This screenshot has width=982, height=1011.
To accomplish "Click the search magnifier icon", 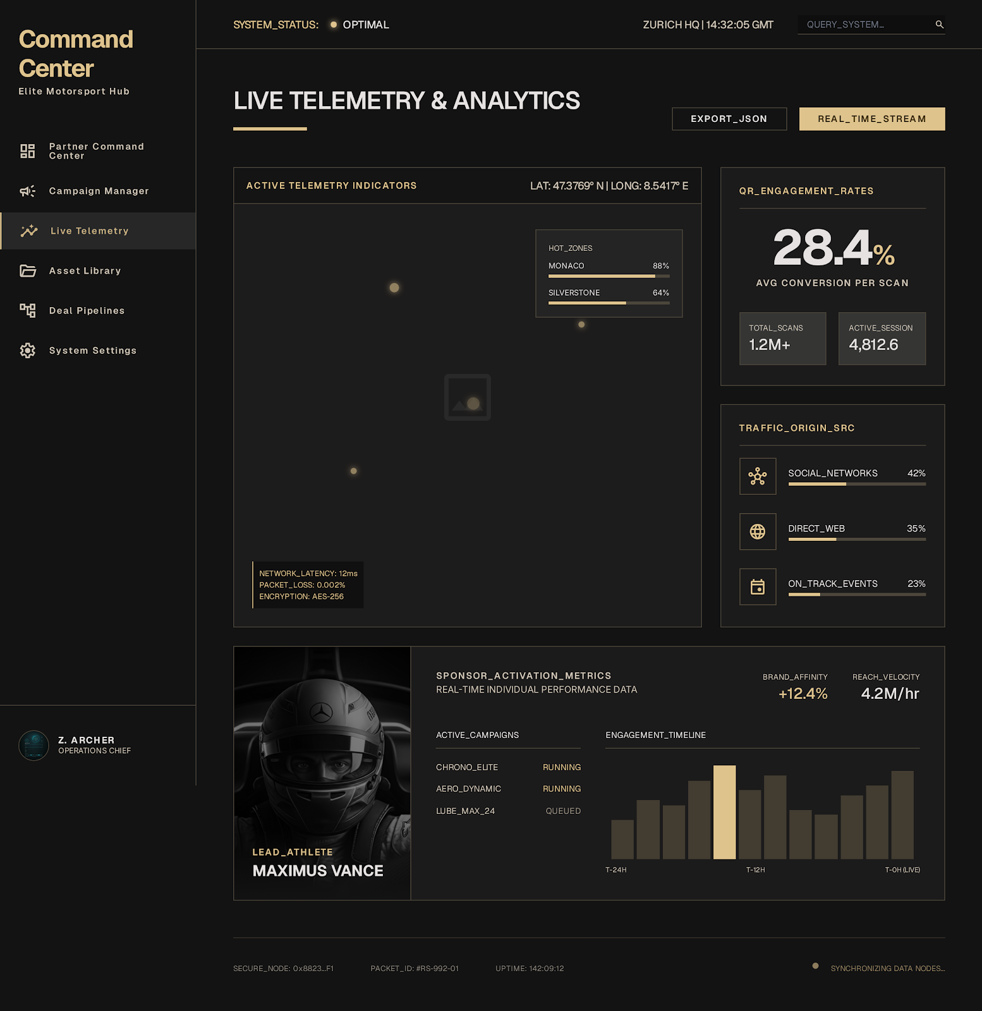I will (939, 25).
